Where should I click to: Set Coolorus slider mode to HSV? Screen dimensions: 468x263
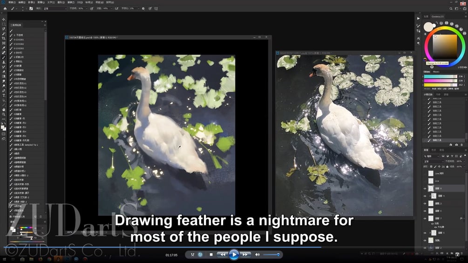[439, 88]
